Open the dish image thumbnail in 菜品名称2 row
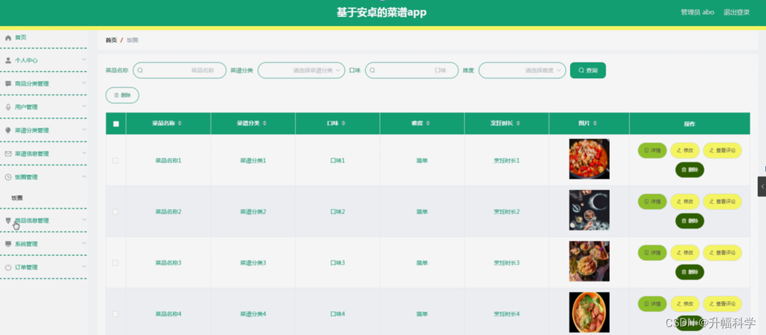Screen dimensions: 766x335 pos(589,211)
